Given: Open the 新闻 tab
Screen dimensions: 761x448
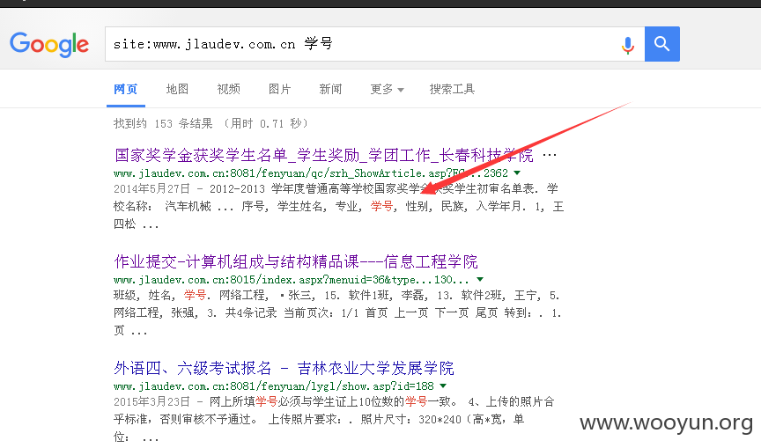Looking at the screenshot, I should [x=330, y=89].
